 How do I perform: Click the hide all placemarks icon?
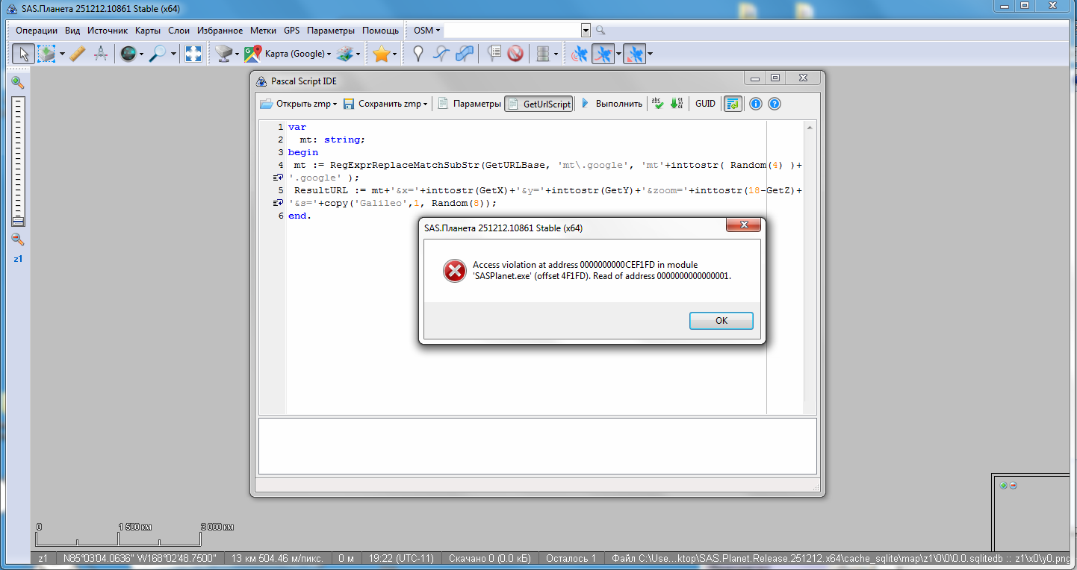click(x=515, y=54)
